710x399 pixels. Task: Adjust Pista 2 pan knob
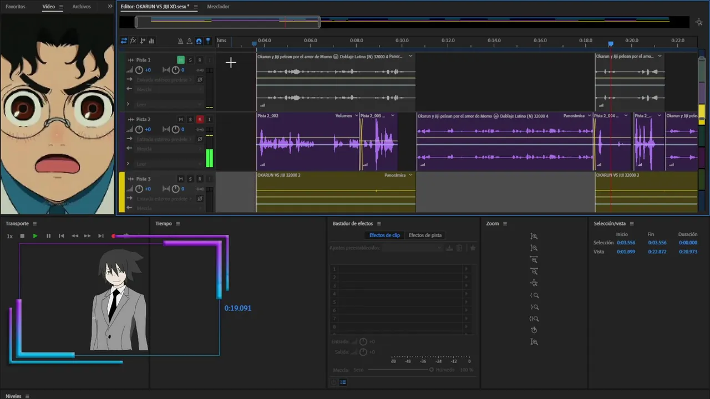click(176, 129)
